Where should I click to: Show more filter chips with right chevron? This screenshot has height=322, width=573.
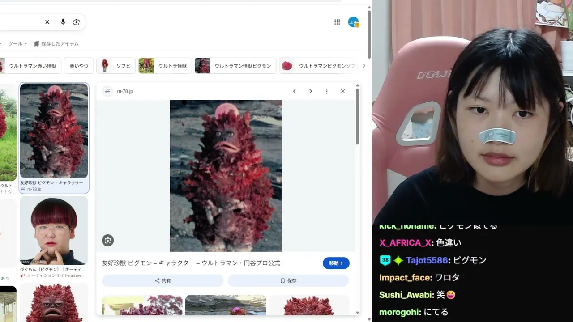pos(364,66)
